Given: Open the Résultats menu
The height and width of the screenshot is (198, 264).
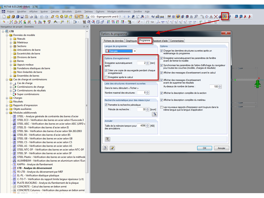Looking at the screenshot, I should 67,11.
